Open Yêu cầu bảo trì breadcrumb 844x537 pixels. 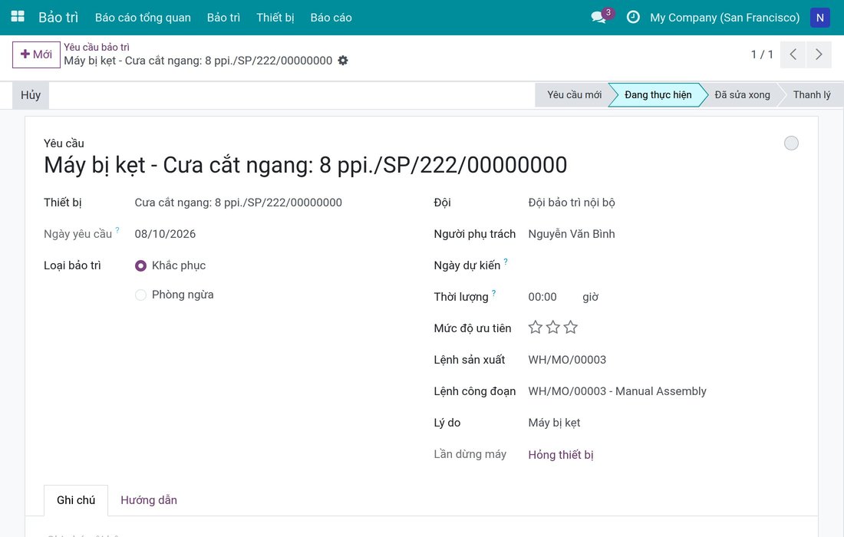pyautogui.click(x=97, y=47)
